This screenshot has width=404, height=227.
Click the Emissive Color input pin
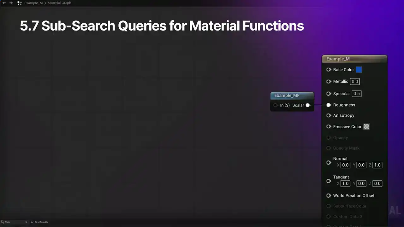click(x=329, y=127)
